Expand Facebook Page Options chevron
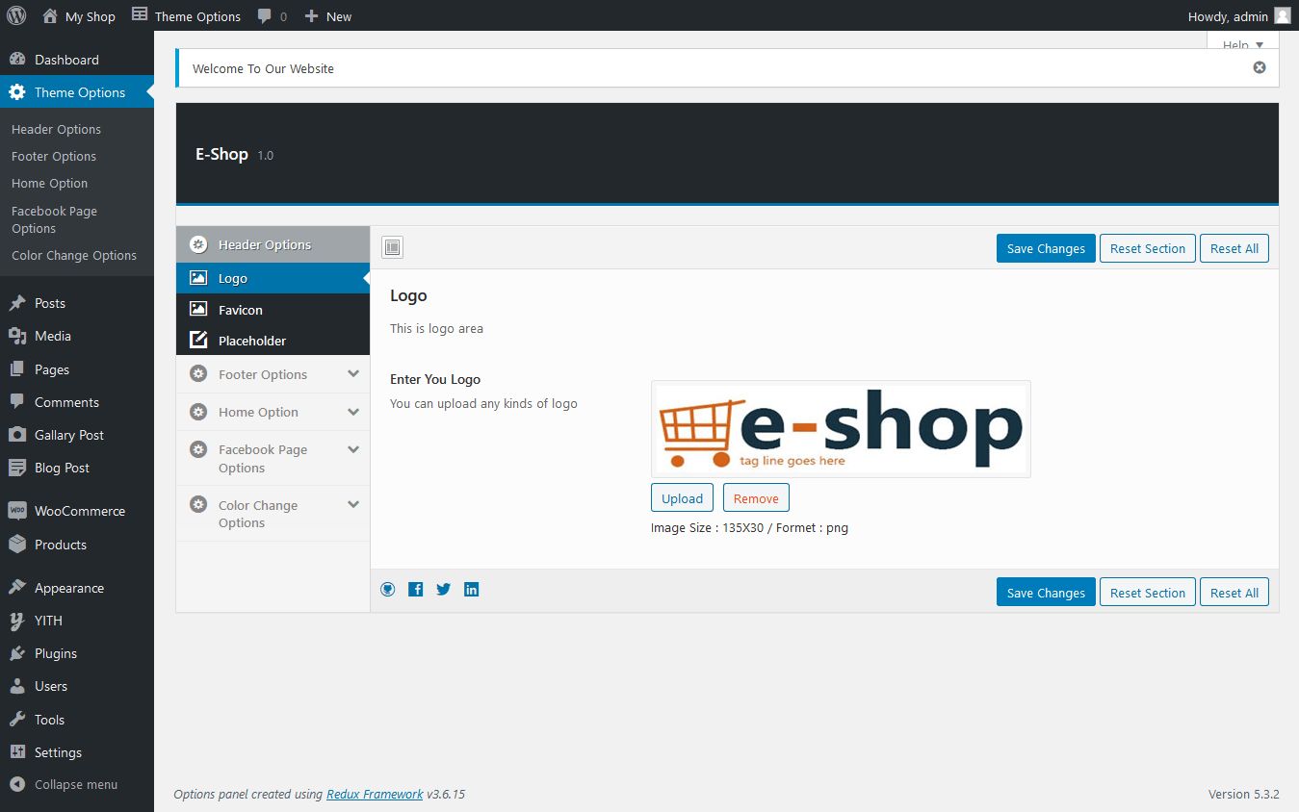 pyautogui.click(x=353, y=449)
